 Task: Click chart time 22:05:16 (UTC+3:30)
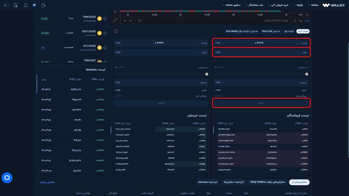(276, 21)
